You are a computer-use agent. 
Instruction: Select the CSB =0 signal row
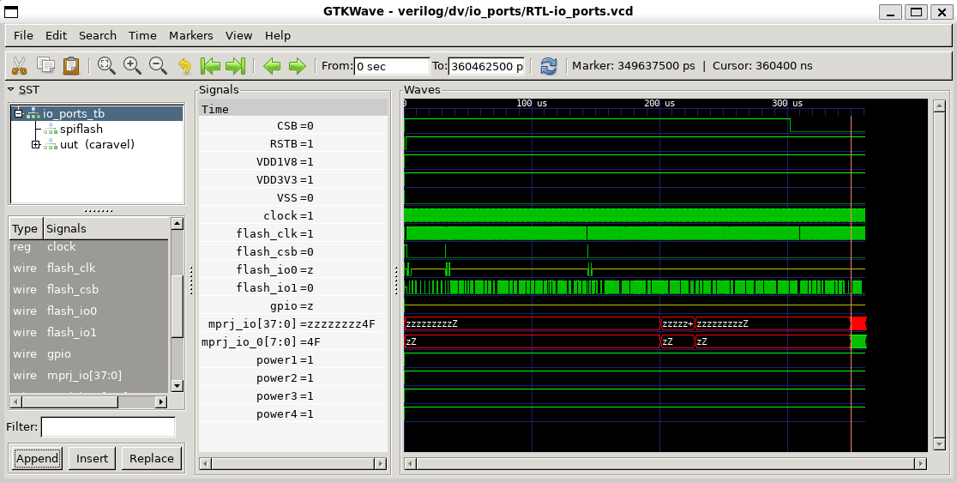coord(293,126)
